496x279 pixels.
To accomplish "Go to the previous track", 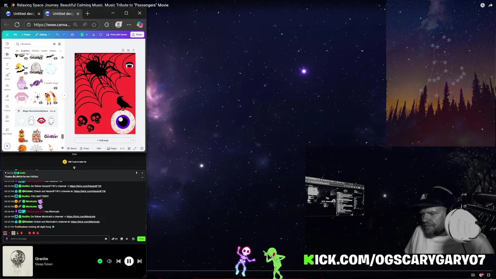I will pyautogui.click(x=119, y=261).
